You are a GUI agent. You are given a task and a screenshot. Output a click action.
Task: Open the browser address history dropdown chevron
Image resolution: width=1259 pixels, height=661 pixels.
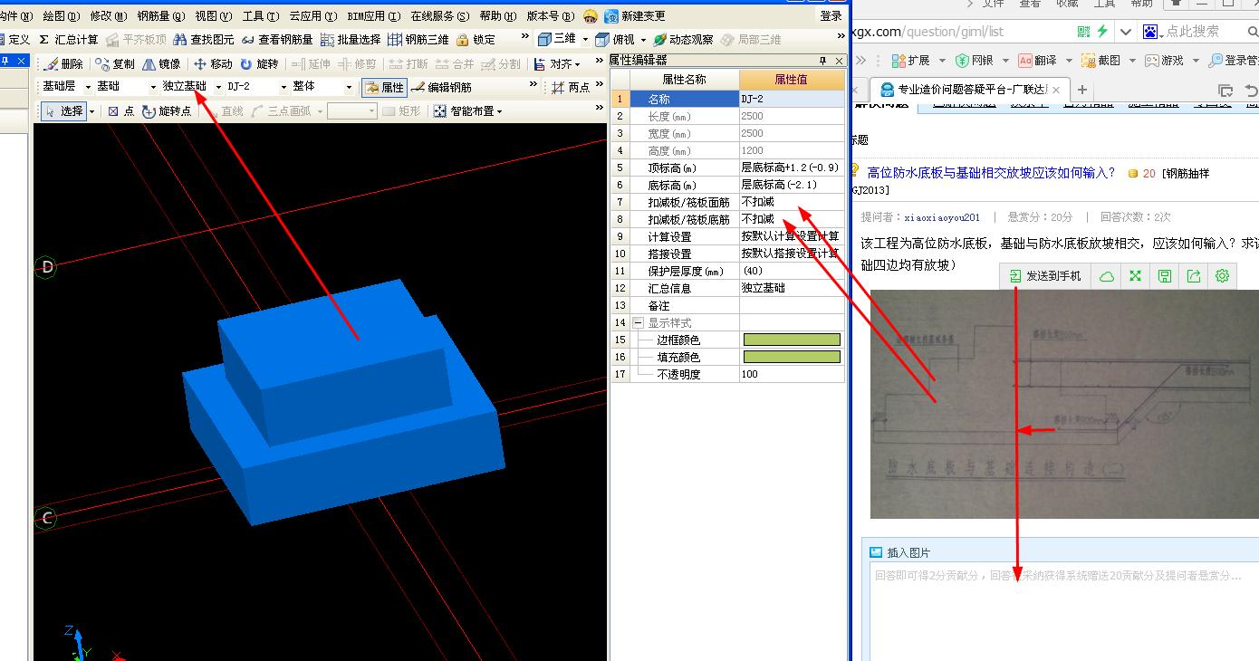[1125, 32]
